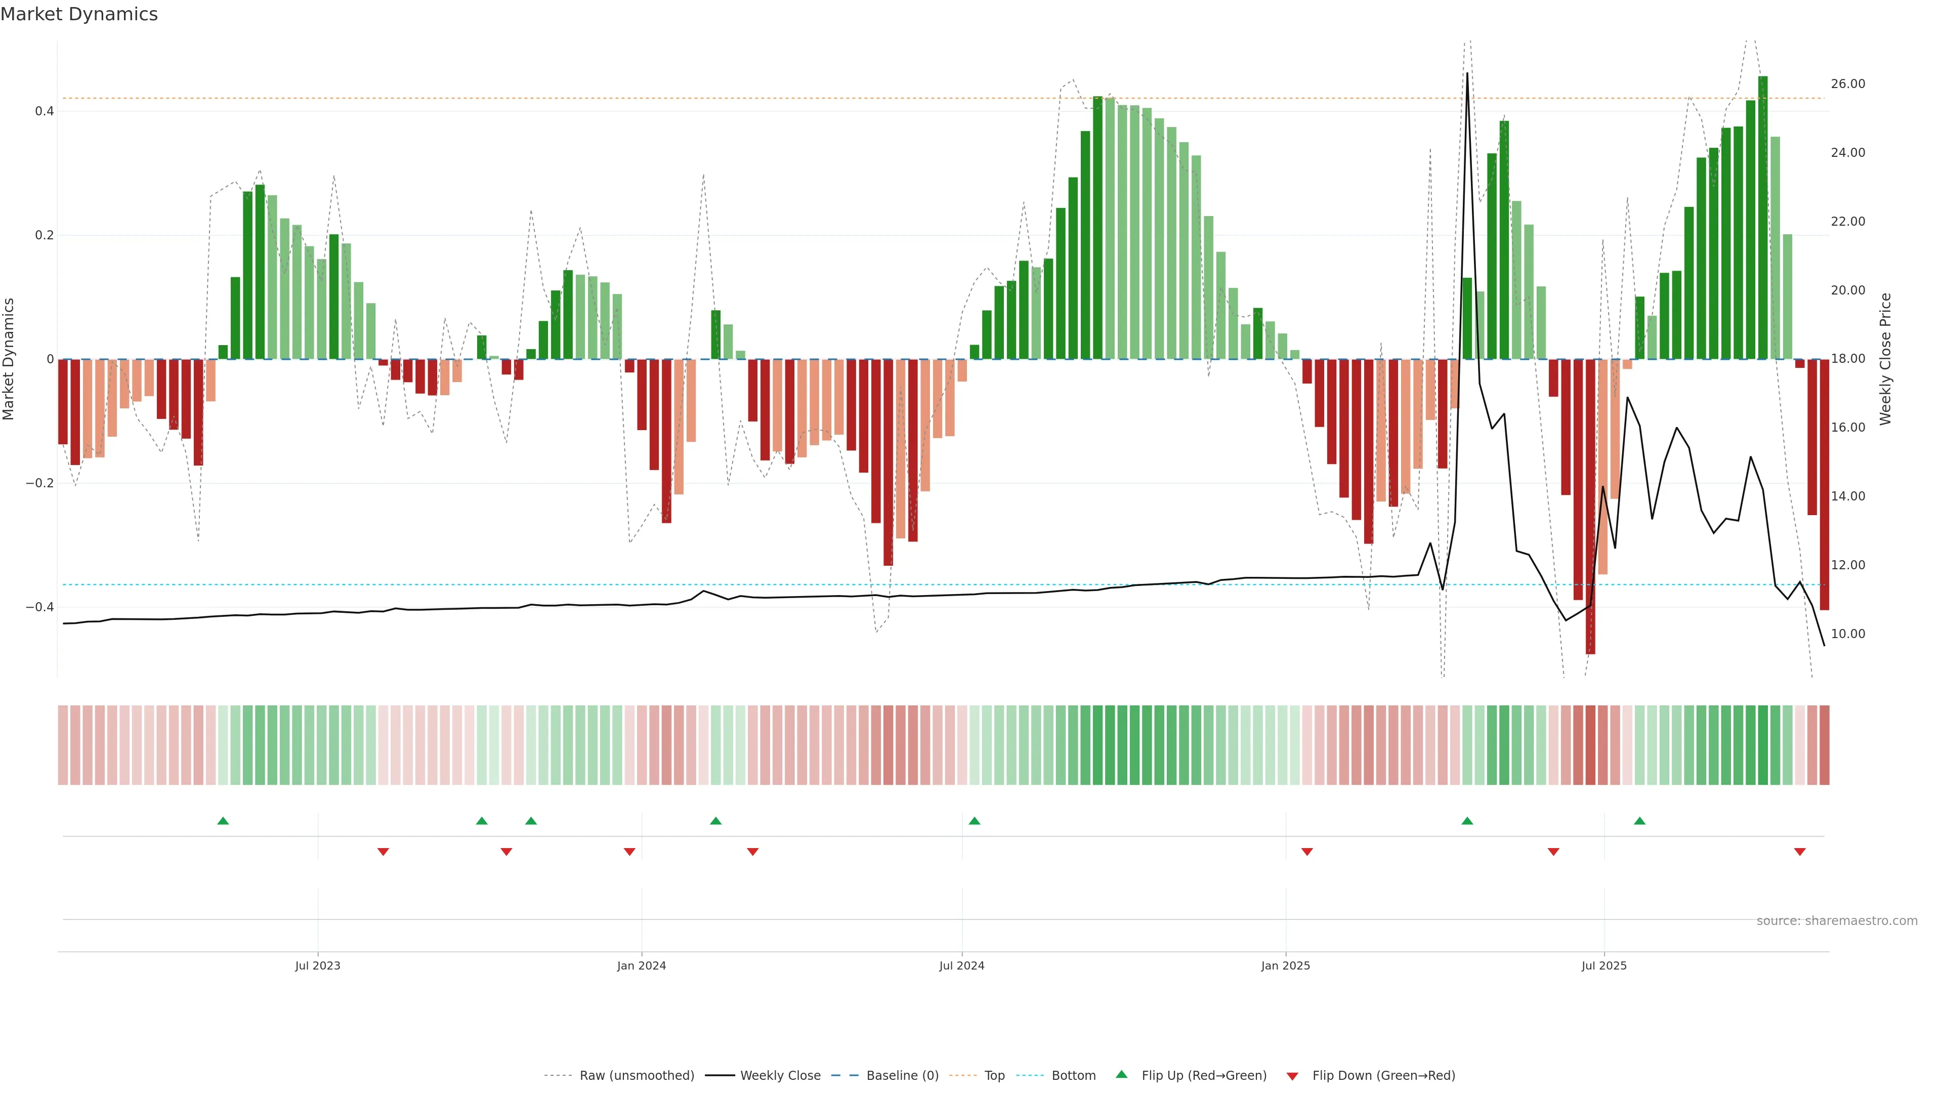Click the green Flip Up triangle in legend
The image size is (1943, 1093).
[1121, 1074]
